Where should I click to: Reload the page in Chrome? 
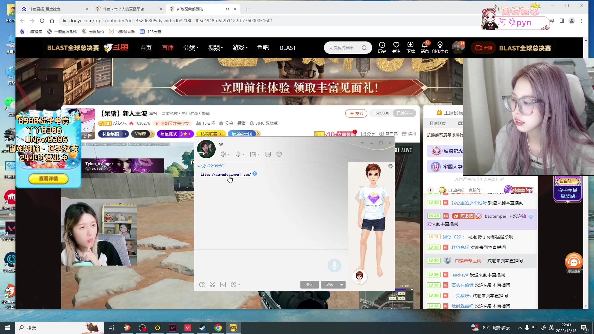pos(42,21)
